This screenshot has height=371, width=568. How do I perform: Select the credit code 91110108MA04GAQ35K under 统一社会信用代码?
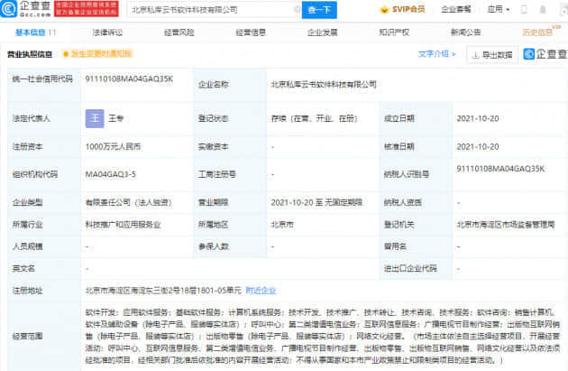pyautogui.click(x=129, y=79)
